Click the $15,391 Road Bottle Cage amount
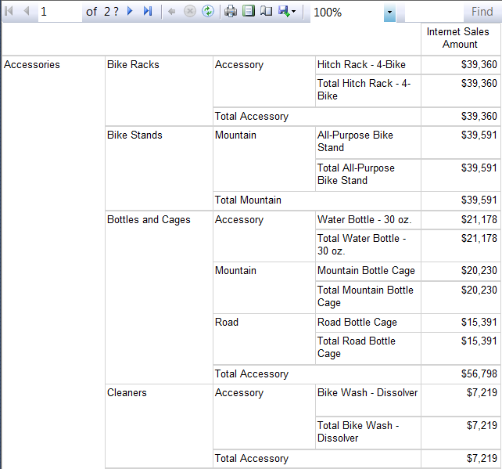 pos(461,323)
